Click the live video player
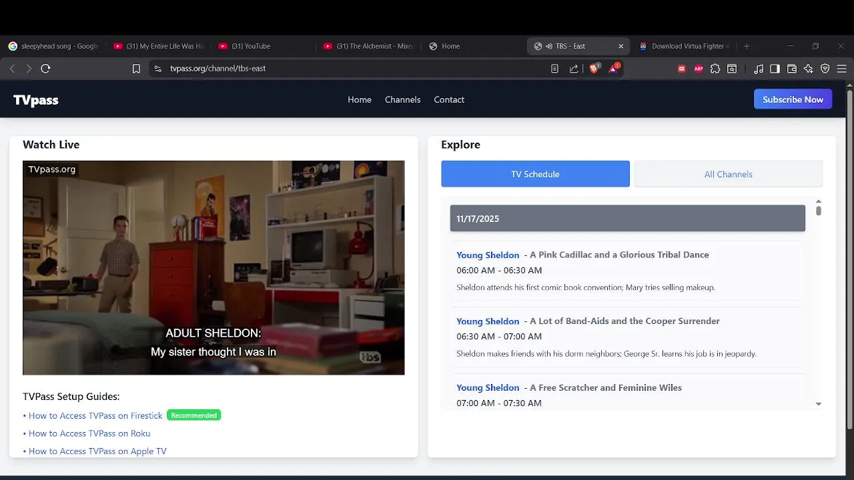The image size is (854, 480). point(213,267)
